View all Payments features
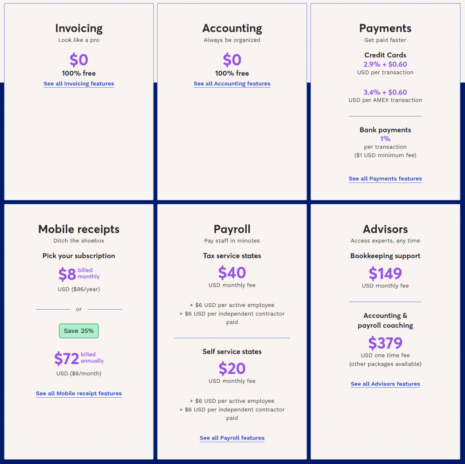The width and height of the screenshot is (465, 464). click(x=385, y=178)
